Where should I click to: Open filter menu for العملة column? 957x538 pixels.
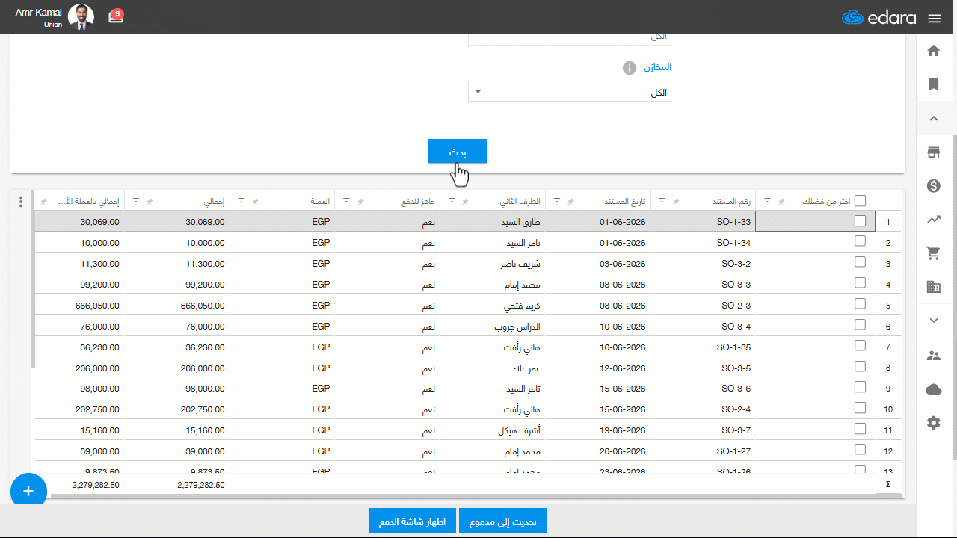pyautogui.click(x=241, y=200)
